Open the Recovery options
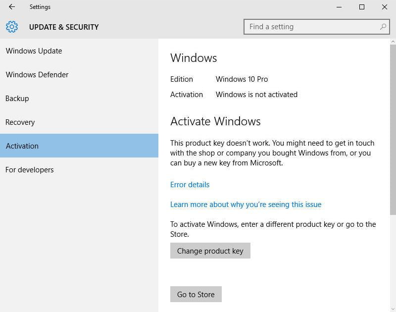 point(79,122)
